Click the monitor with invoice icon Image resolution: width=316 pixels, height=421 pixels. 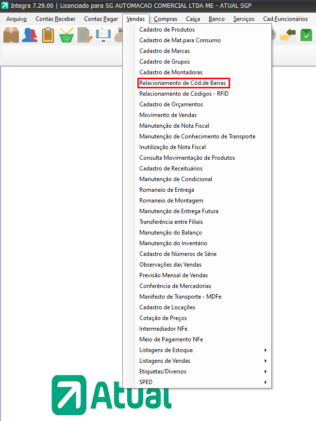coord(103,35)
